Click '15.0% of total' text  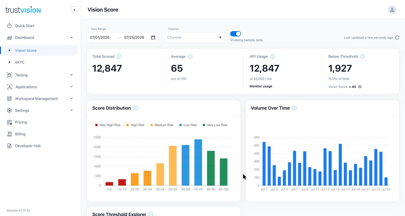339,79
